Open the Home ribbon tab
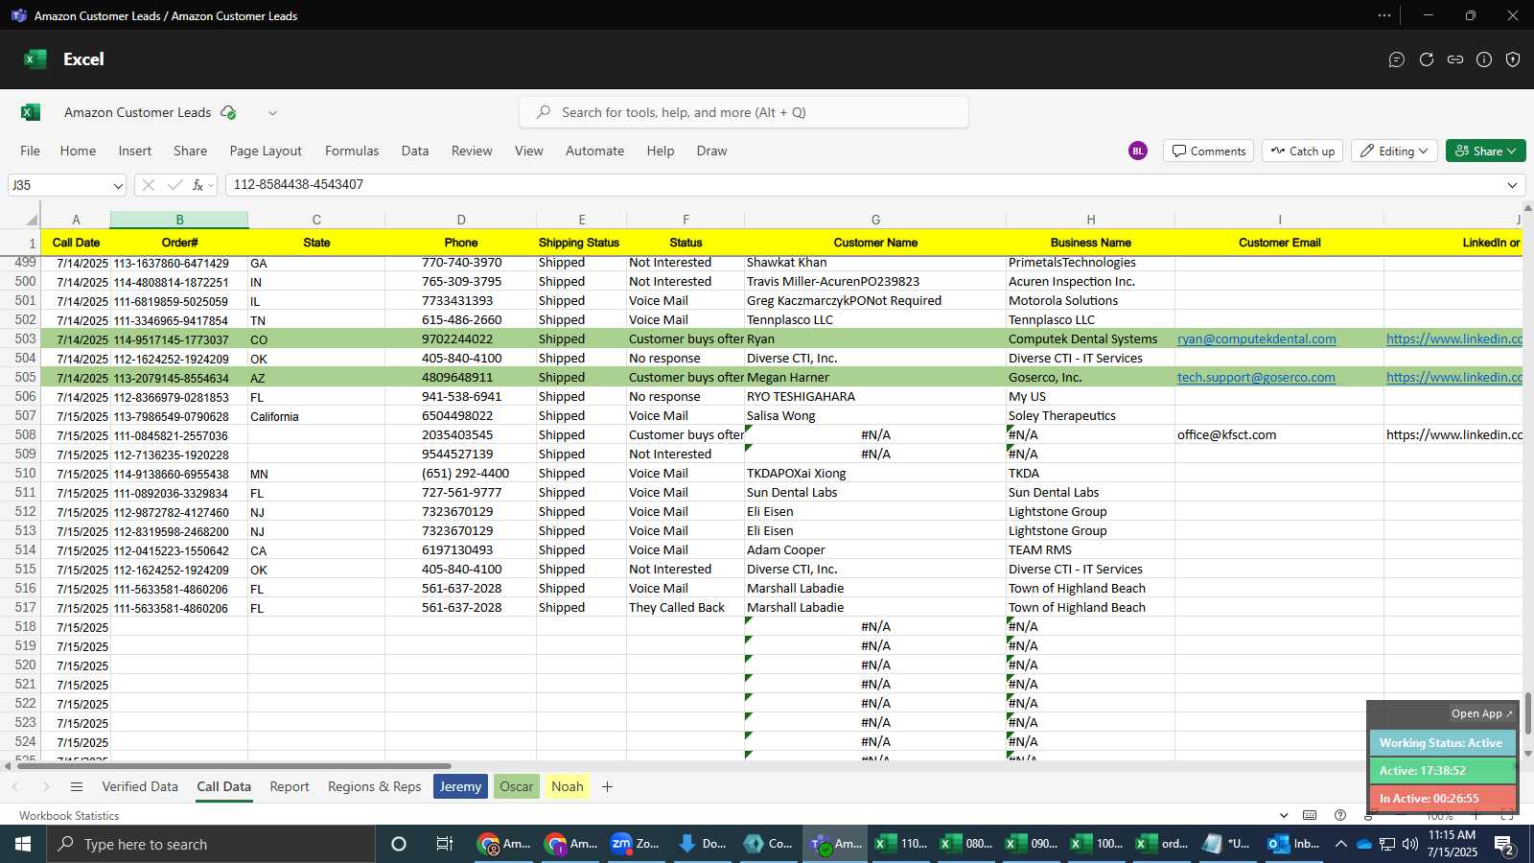Viewport: 1534px width, 863px height. click(78, 151)
